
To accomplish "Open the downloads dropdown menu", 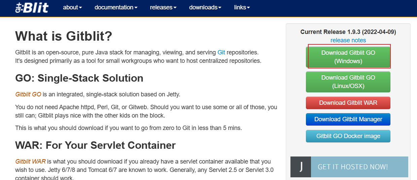I will 205,7.
